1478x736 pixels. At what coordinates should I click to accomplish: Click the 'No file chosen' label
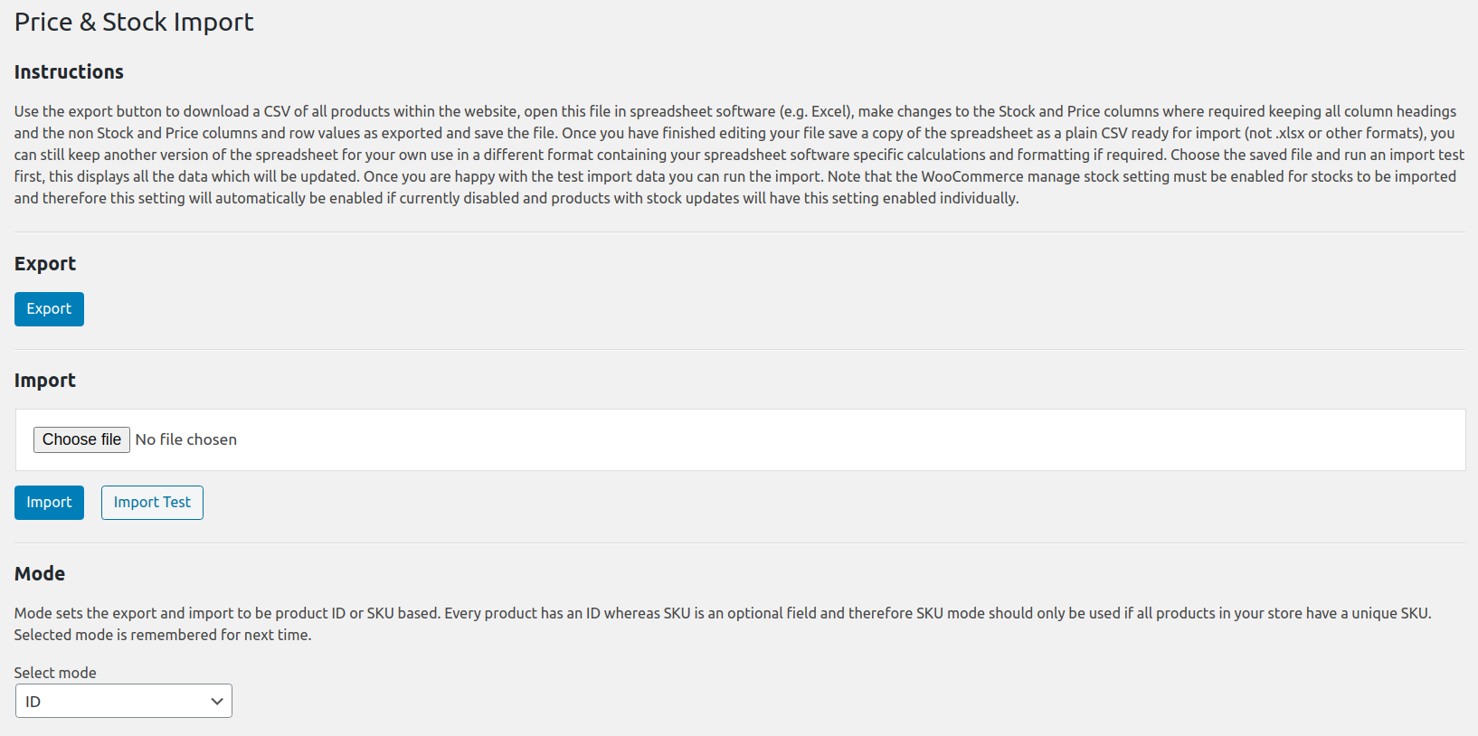186,439
